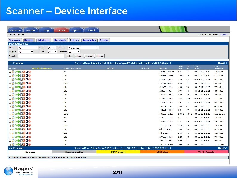Click the bottom Next >> link
The image size is (237, 178).
(223, 148)
